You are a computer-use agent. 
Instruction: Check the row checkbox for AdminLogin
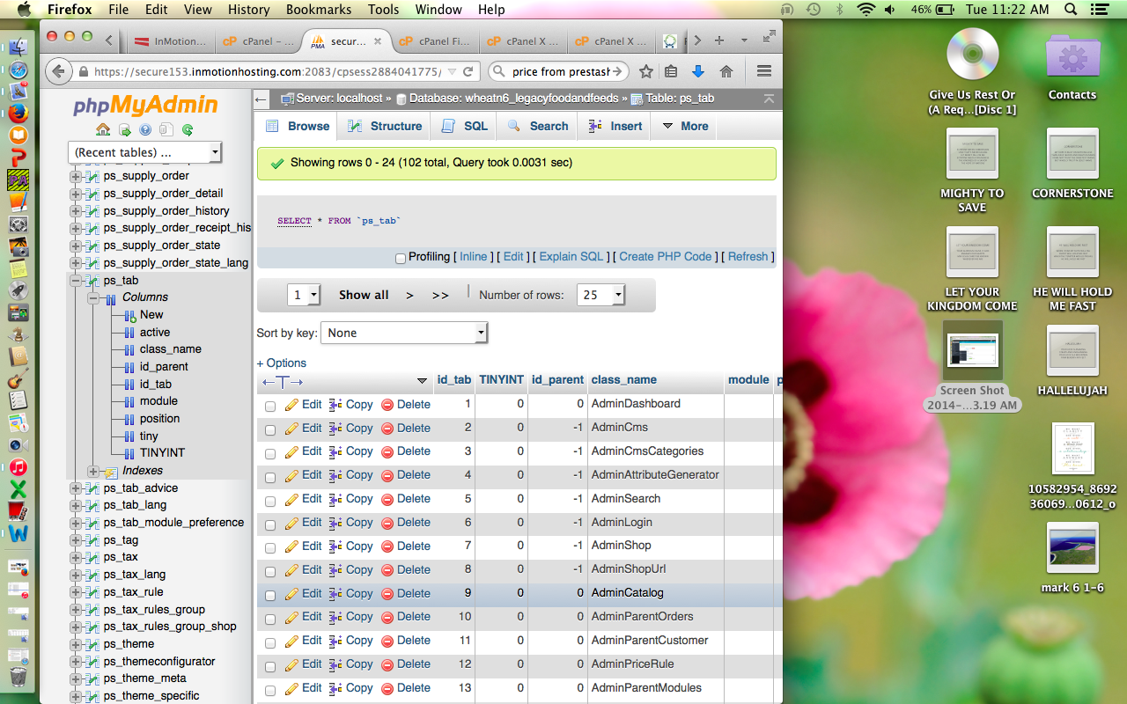pyautogui.click(x=270, y=524)
